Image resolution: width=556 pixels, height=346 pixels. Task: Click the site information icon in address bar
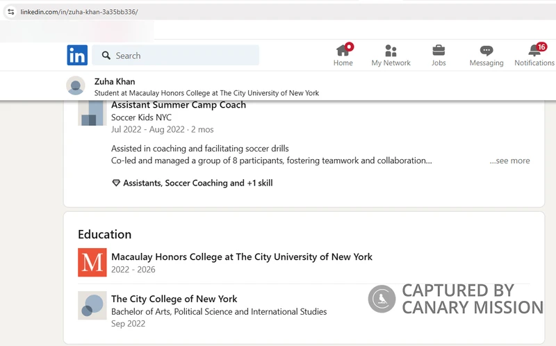tap(10, 12)
